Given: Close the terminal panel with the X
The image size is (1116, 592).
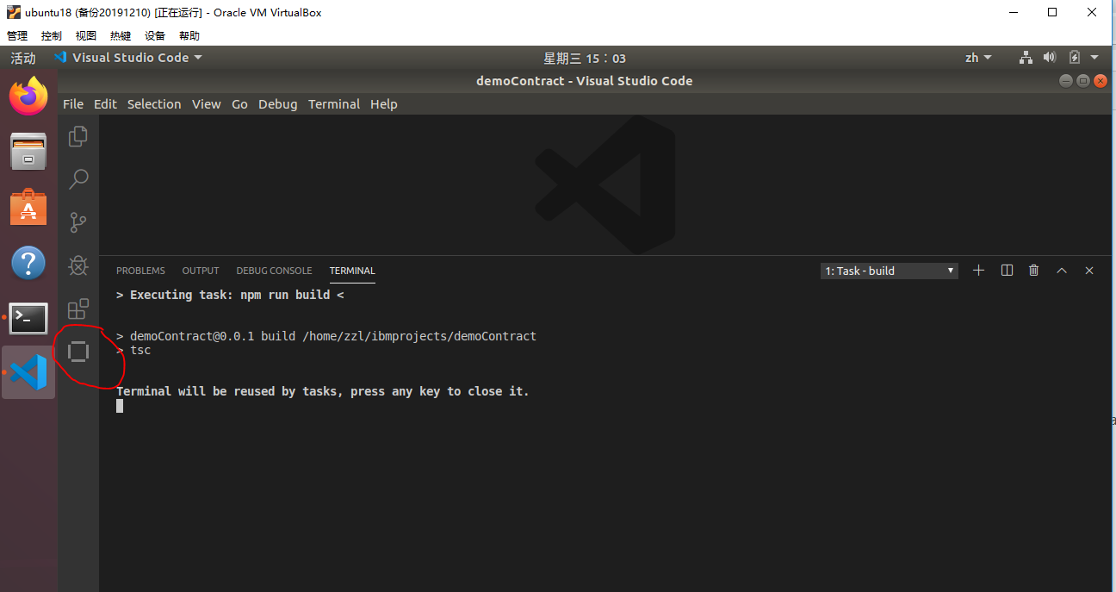Looking at the screenshot, I should tap(1088, 270).
